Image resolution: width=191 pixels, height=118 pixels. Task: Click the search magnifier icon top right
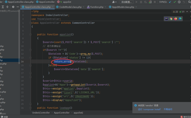pos(190,2)
